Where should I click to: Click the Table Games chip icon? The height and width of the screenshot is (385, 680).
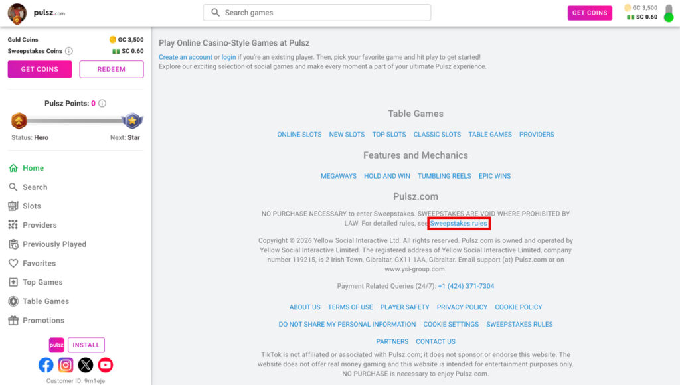[x=13, y=301]
